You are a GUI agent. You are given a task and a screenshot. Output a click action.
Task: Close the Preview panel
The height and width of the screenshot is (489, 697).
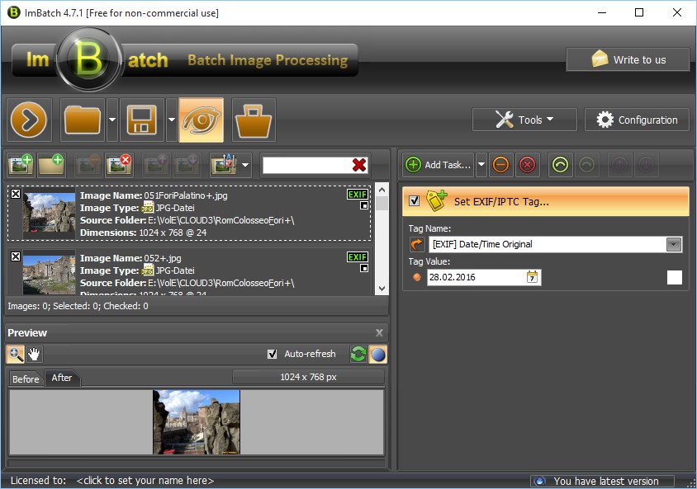(379, 333)
